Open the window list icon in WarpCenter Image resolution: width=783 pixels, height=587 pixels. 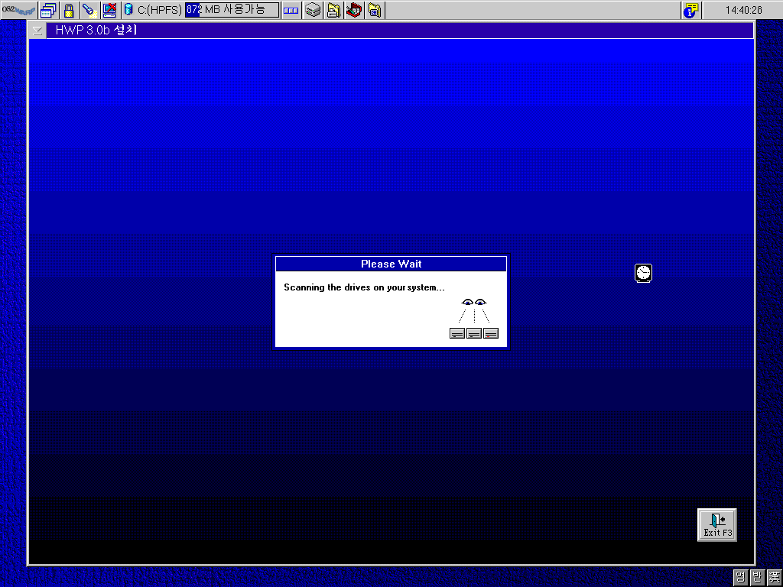point(48,10)
